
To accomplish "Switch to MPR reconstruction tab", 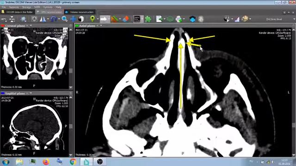I will click(x=49, y=12).
